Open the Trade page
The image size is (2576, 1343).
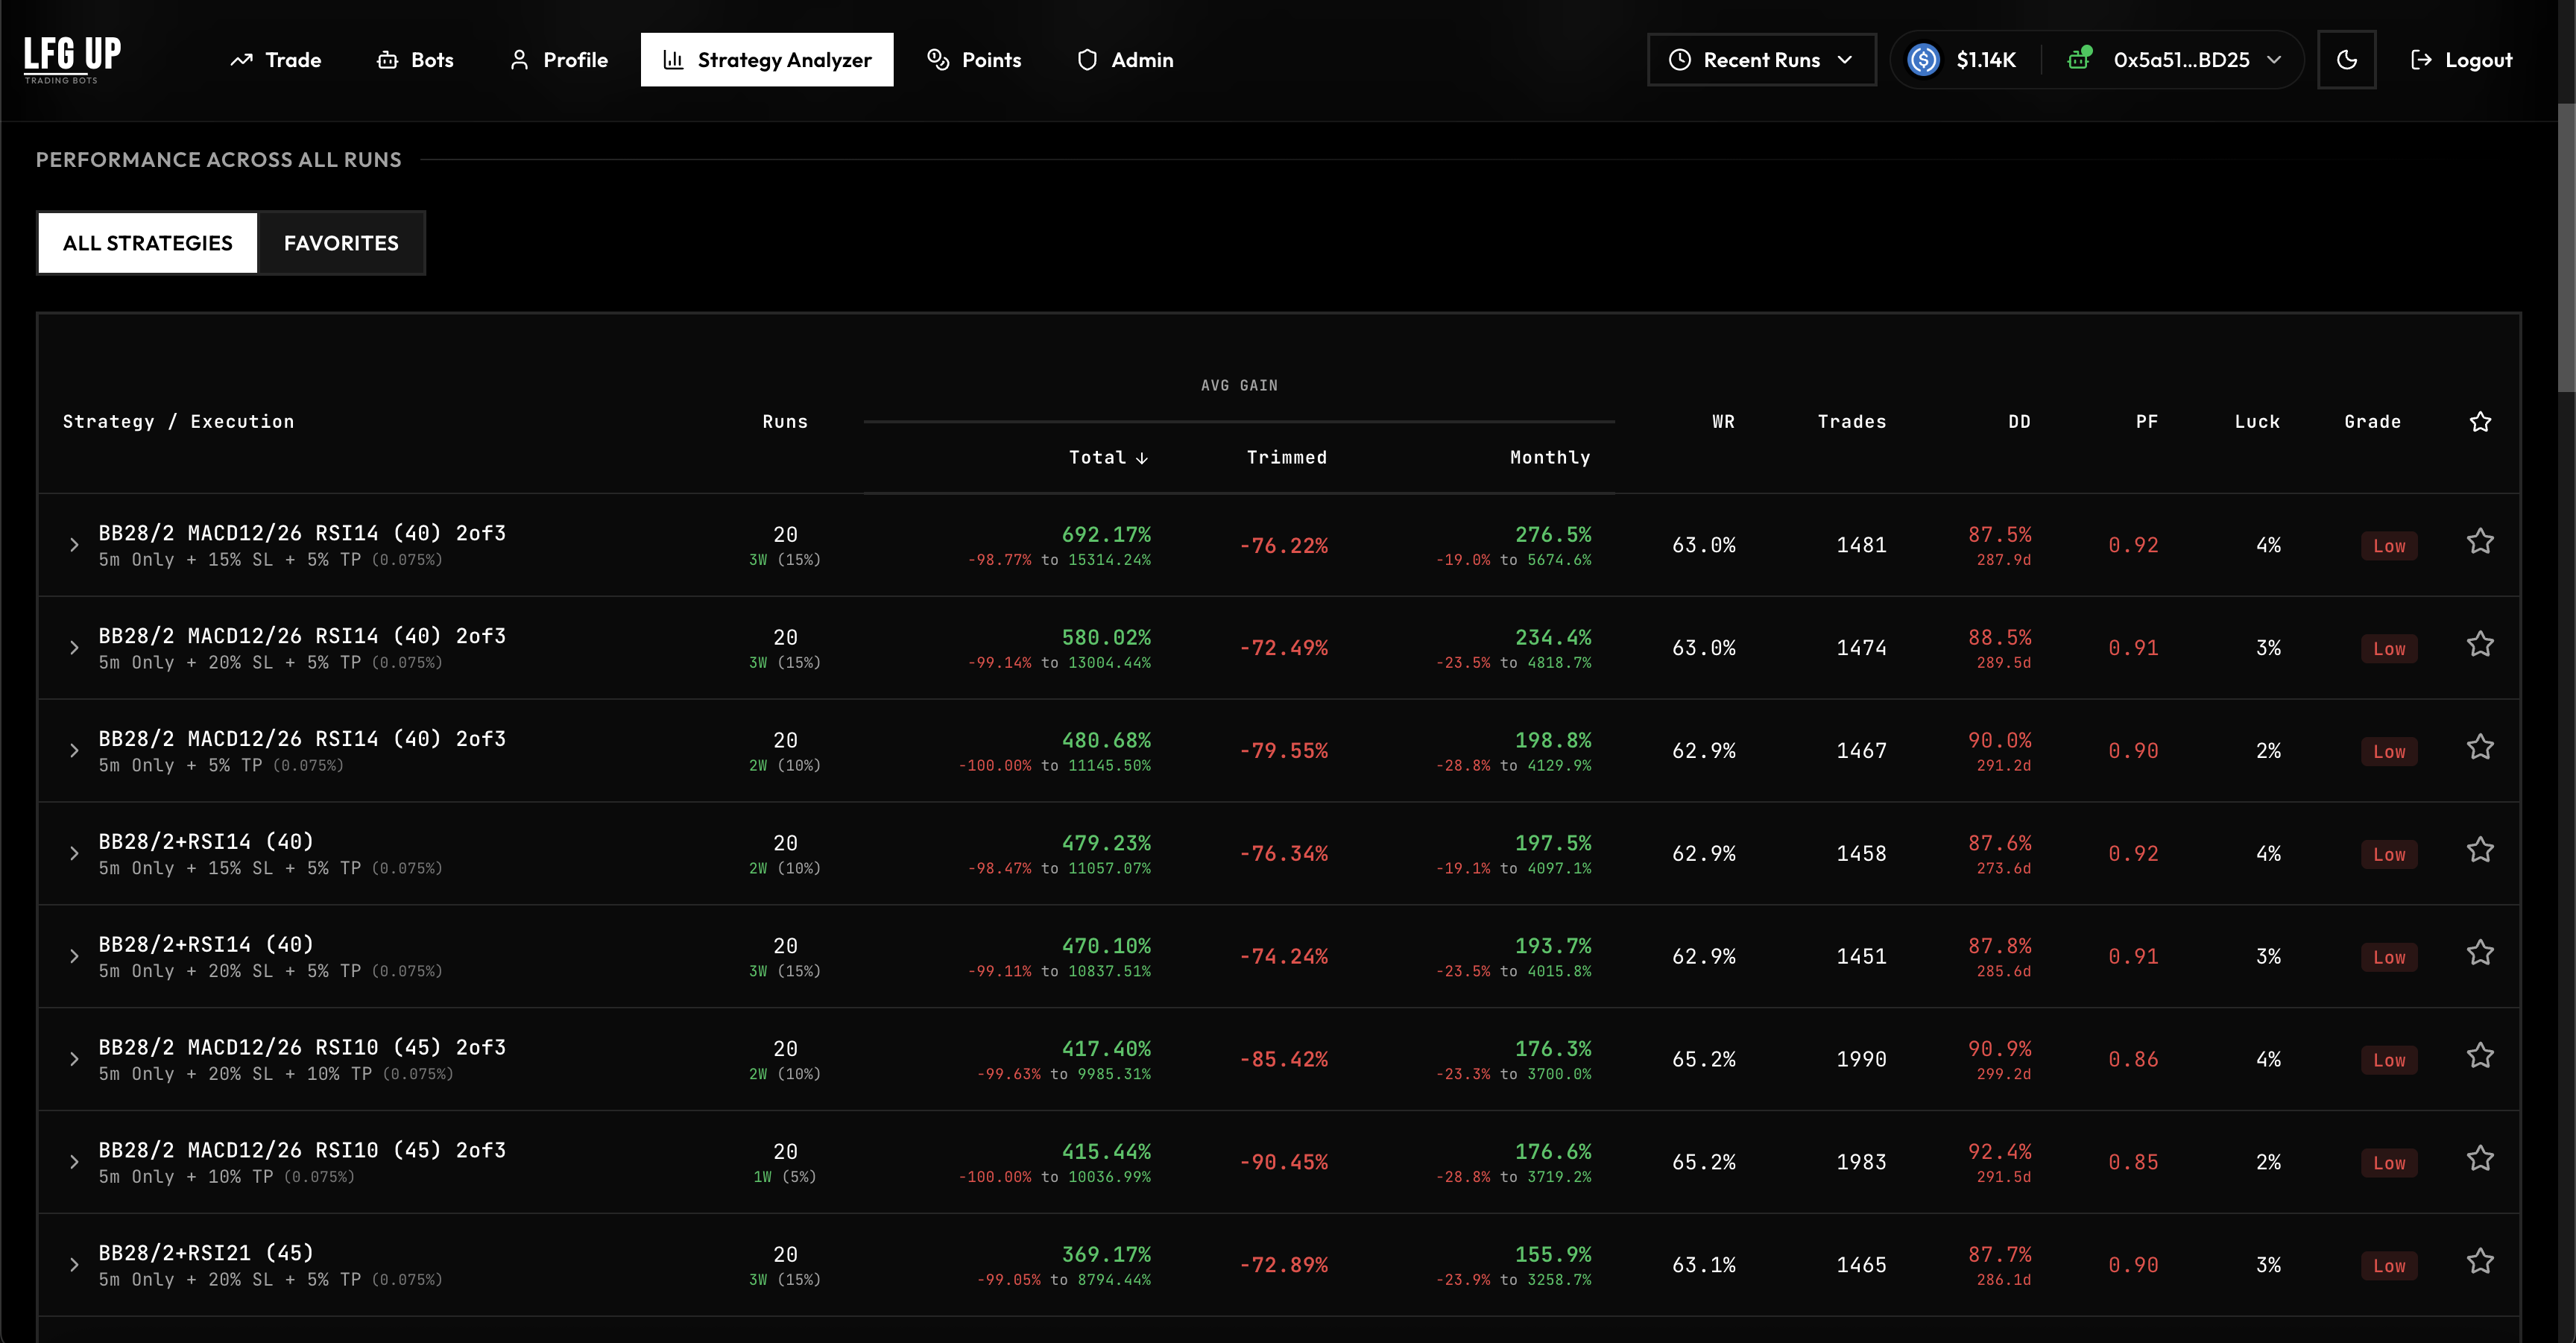point(275,60)
